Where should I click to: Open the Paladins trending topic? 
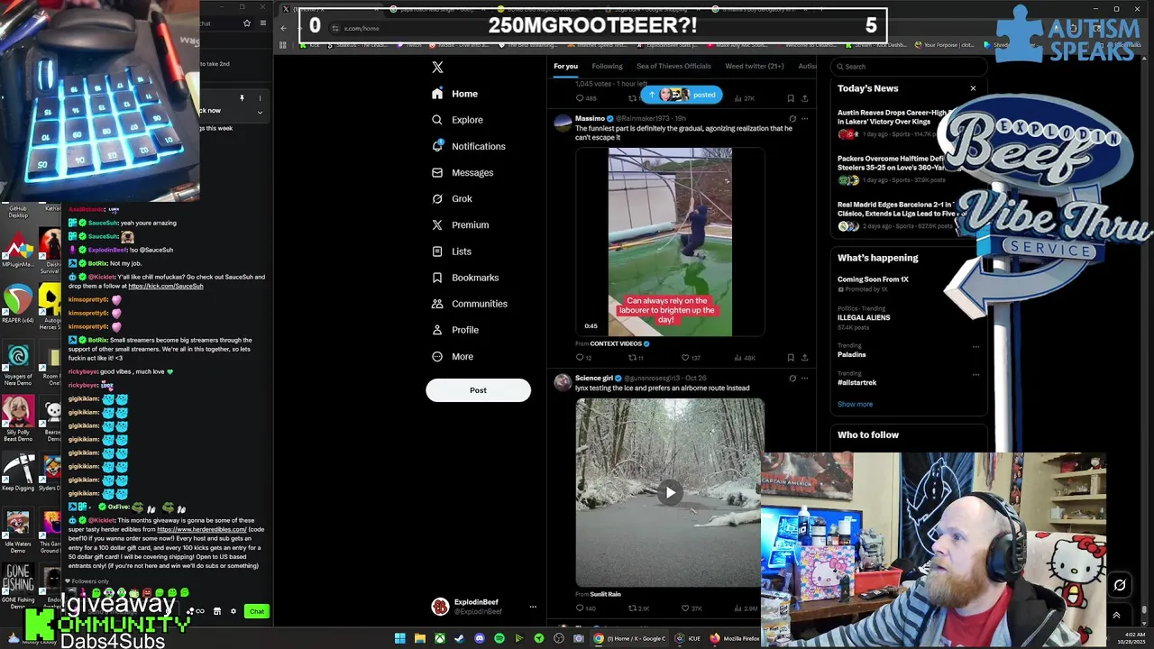[x=851, y=354]
